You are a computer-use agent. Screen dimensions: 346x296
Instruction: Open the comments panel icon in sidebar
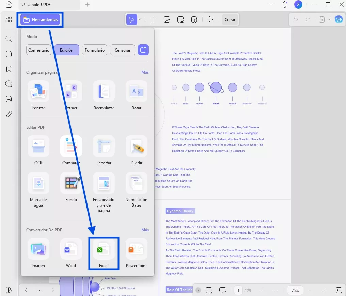pyautogui.click(x=9, y=84)
